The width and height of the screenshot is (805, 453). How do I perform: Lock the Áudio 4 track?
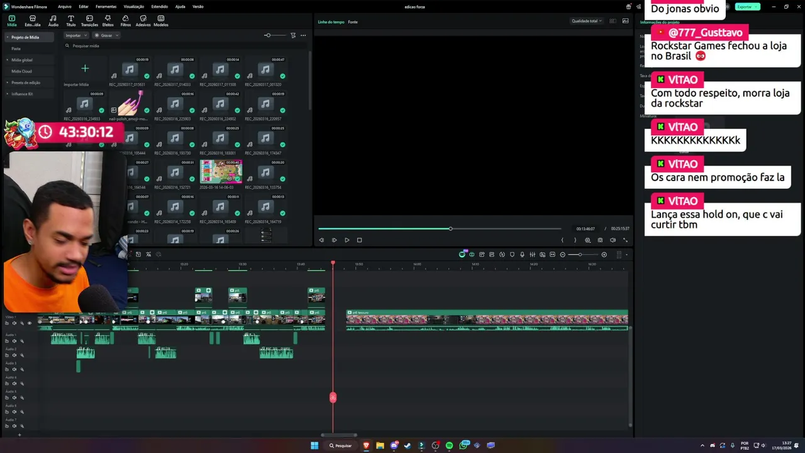coord(7,383)
